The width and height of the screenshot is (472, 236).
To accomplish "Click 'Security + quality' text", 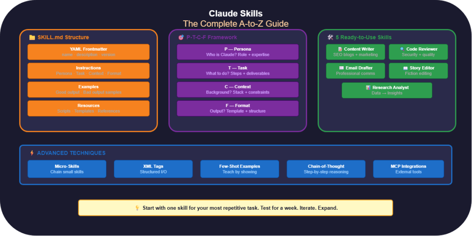I will [x=419, y=55].
